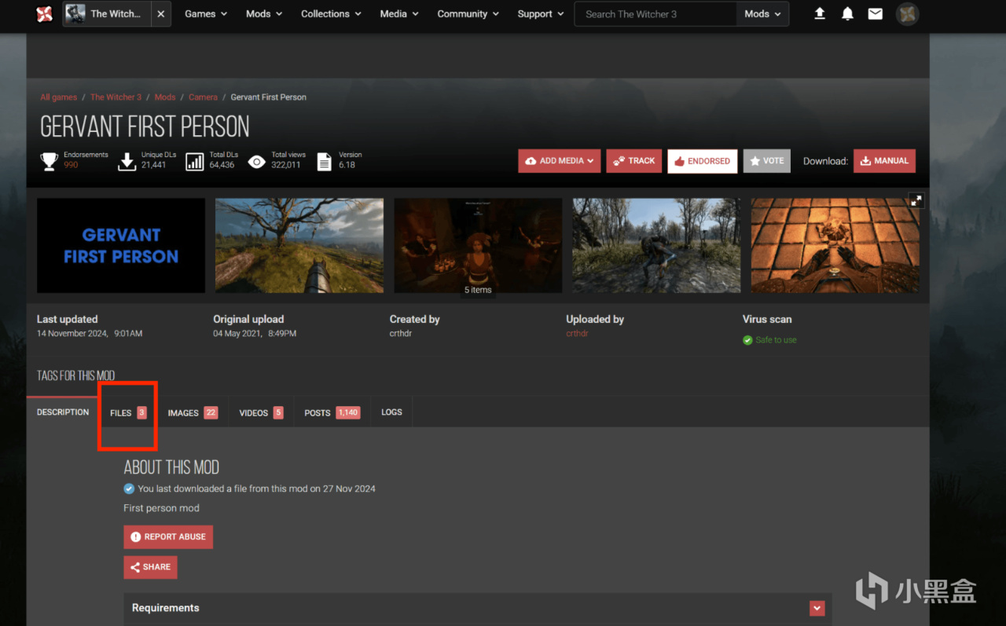Share this mod
1006x626 pixels.
click(x=150, y=567)
